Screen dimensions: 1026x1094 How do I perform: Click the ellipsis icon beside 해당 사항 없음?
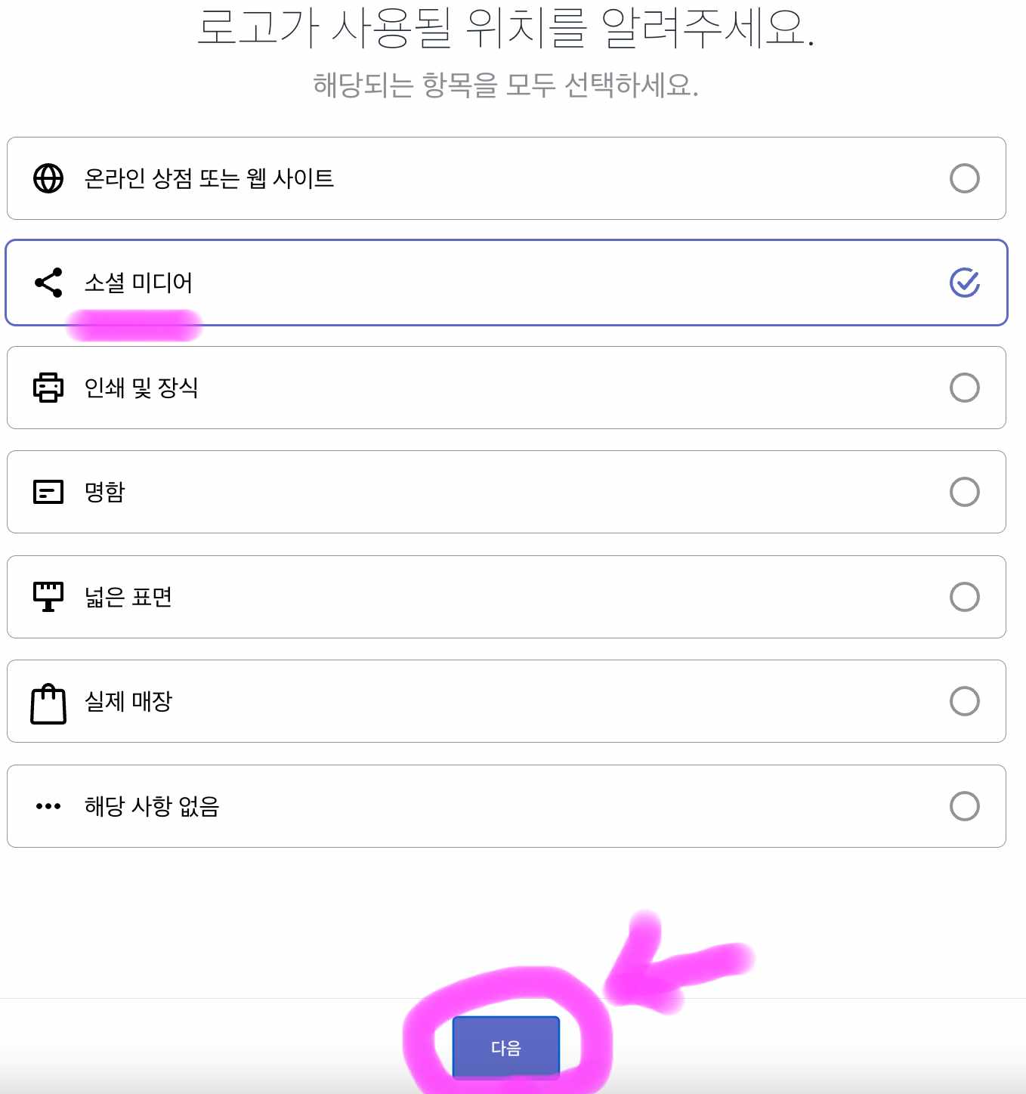coord(47,805)
